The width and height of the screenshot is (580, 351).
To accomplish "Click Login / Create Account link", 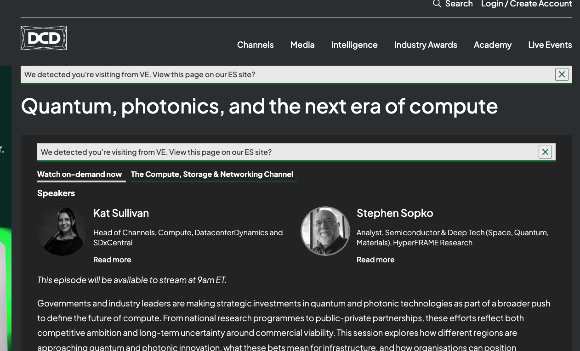I will click(527, 4).
